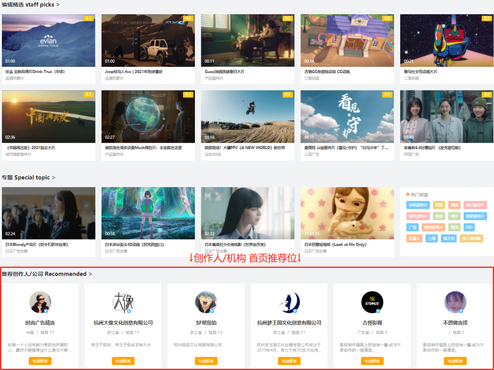
Task: Click 私信联系 button under 时尚广告精选
Action: (x=40, y=361)
